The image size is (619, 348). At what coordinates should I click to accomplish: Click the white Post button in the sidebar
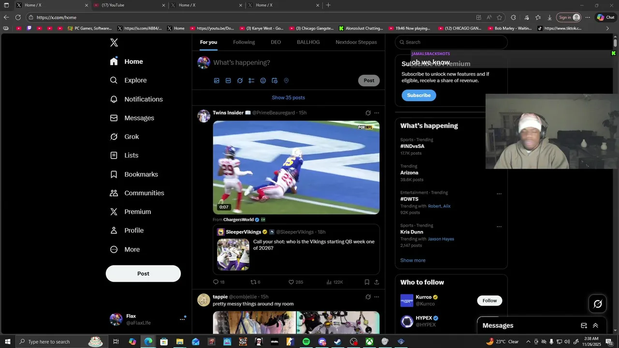click(143, 274)
